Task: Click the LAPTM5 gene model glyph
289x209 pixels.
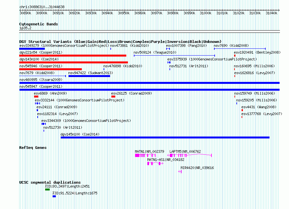Action: click(x=189, y=155)
